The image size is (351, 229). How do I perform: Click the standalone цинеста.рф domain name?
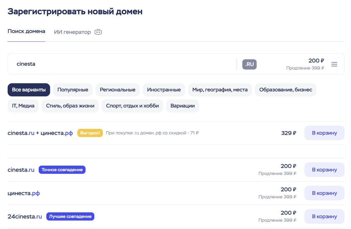(x=24, y=193)
